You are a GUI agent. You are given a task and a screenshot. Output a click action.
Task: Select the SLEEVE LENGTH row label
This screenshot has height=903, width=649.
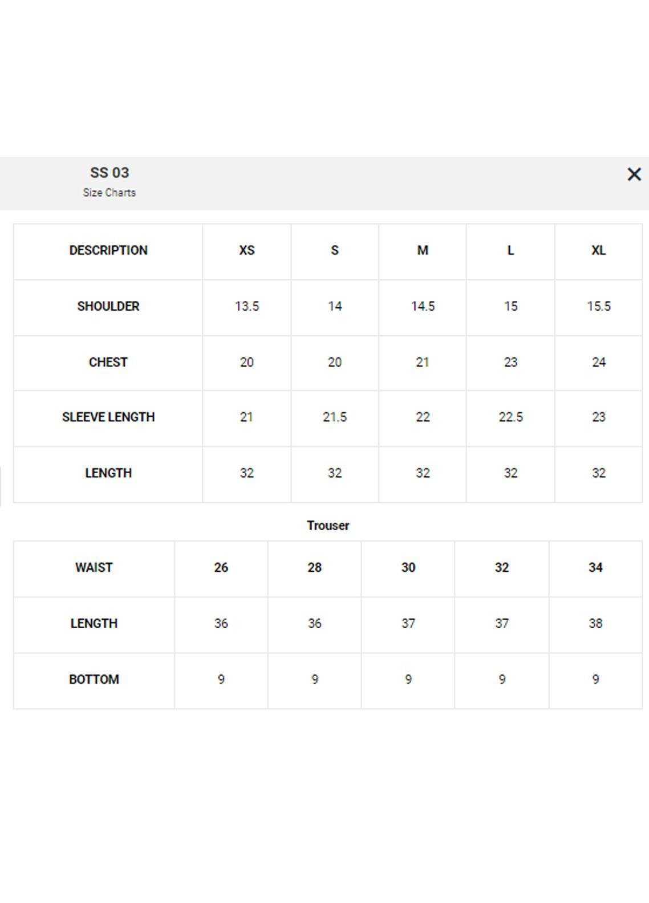coord(108,417)
